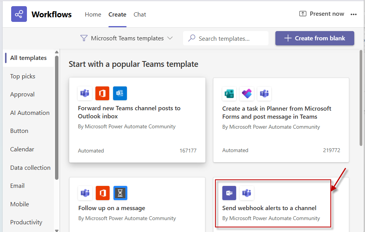Viewport: 365px width, 232px height.
Task: Switch to the Home tab
Action: [x=93, y=15]
